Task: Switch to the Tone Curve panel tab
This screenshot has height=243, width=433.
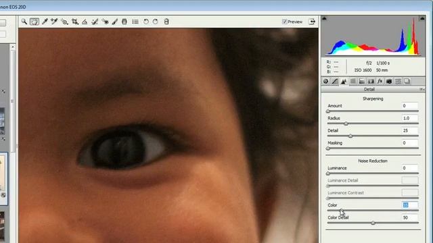Action: (x=335, y=81)
